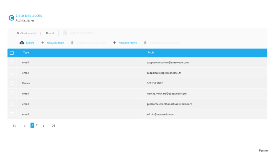Switch to page 2 of the list
This screenshot has height=159, width=275.
point(37,125)
